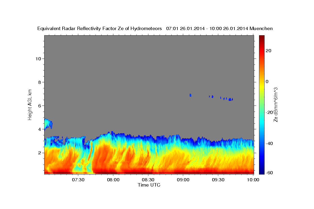The image size is (314, 209).
Task: Click the height tick label 8
Action: (39, 82)
